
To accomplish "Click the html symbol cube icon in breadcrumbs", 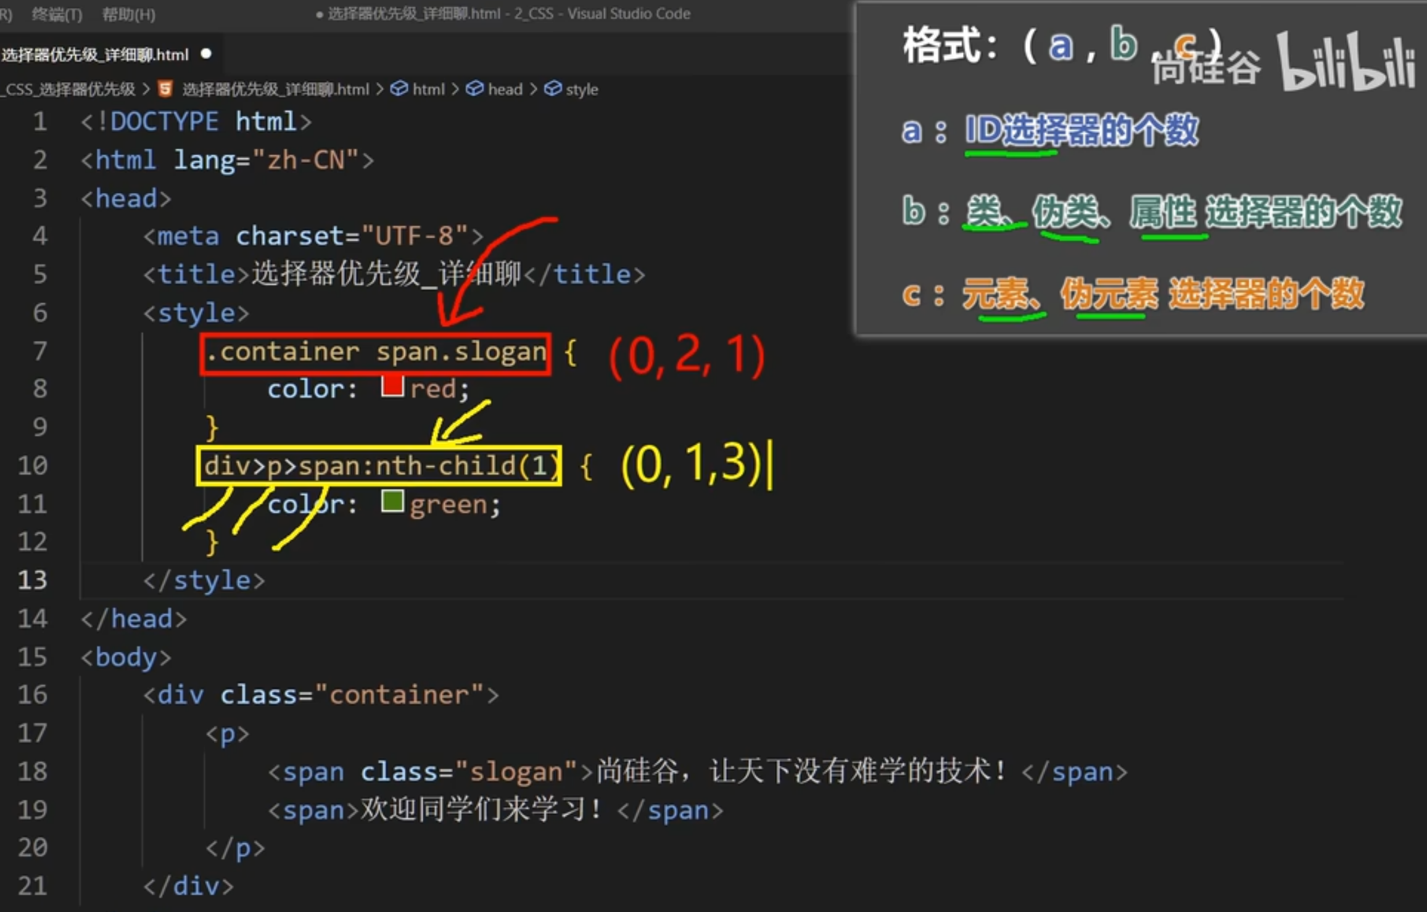I will point(399,89).
